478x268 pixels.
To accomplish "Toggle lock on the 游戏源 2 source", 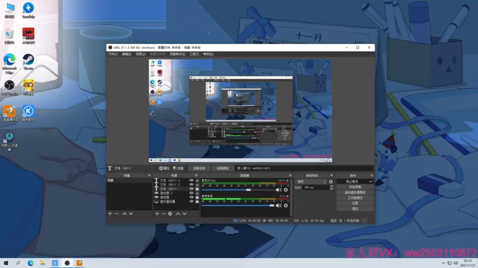I will [197, 193].
